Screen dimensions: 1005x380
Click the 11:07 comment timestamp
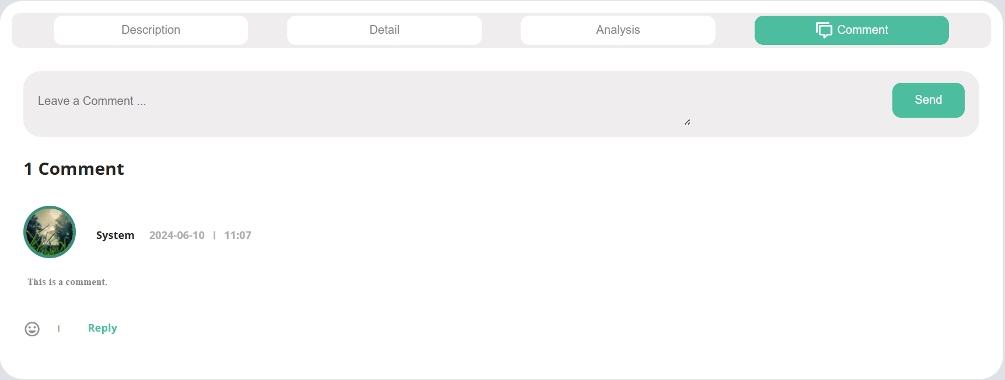(x=238, y=235)
